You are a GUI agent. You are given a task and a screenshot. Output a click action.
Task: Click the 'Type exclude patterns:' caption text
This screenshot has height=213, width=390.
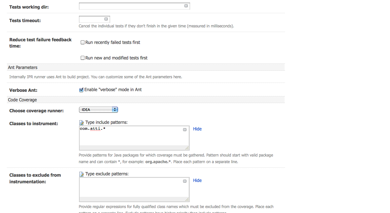[107, 174]
